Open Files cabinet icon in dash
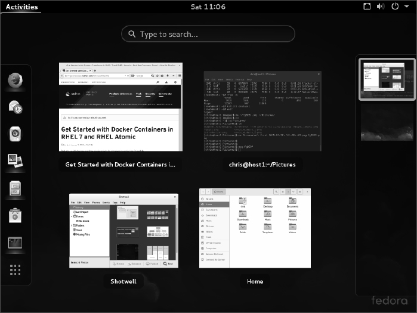Viewport: 417px width, 313px height. tap(15, 188)
